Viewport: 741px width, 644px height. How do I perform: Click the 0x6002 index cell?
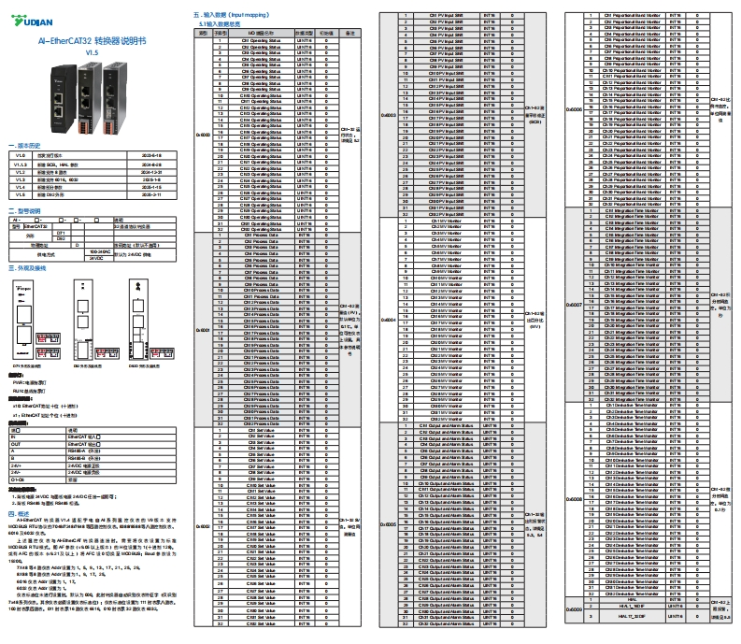[x=203, y=526]
